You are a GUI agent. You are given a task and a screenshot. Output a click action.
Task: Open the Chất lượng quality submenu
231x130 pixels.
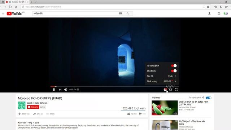162,81
